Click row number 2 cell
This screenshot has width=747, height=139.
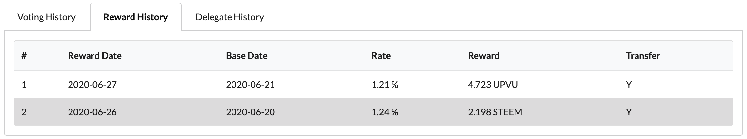pos(24,112)
